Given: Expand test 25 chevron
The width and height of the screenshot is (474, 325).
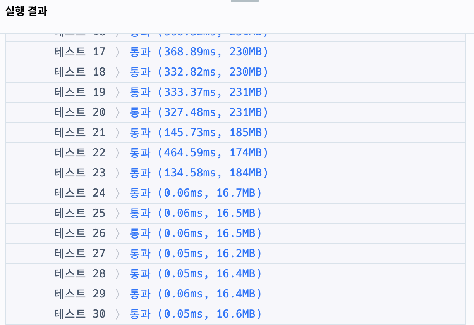Looking at the screenshot, I should 117,213.
